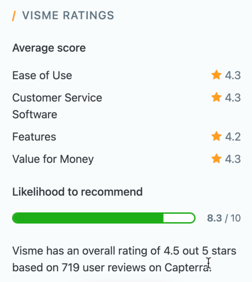Screen dimensions: 252x282
Task: Click the Value for Money label
Action: tap(53, 159)
